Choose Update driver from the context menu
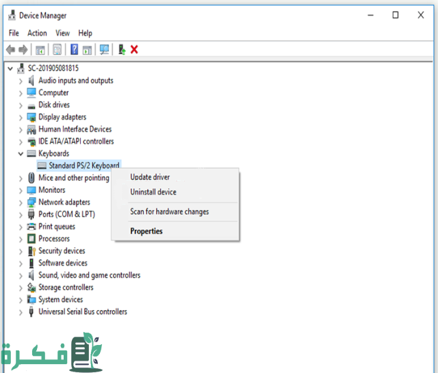 150,177
